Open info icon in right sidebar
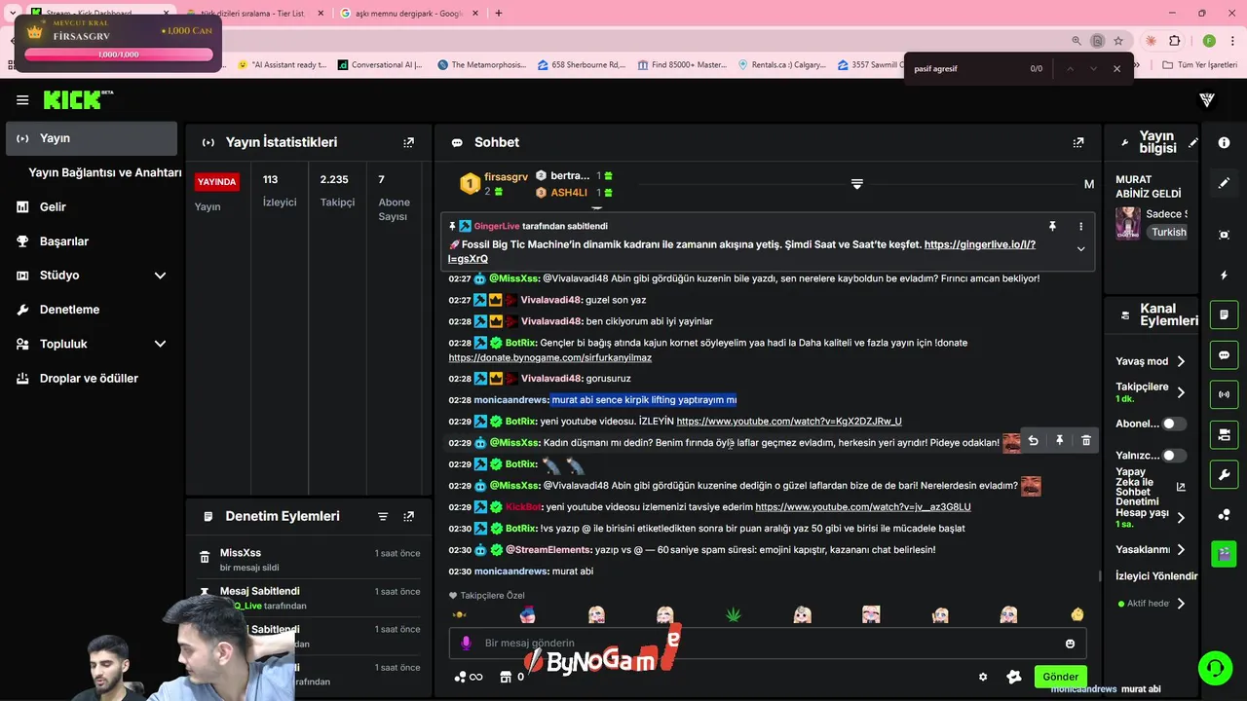Screen dimensions: 1247x701 tap(1225, 142)
